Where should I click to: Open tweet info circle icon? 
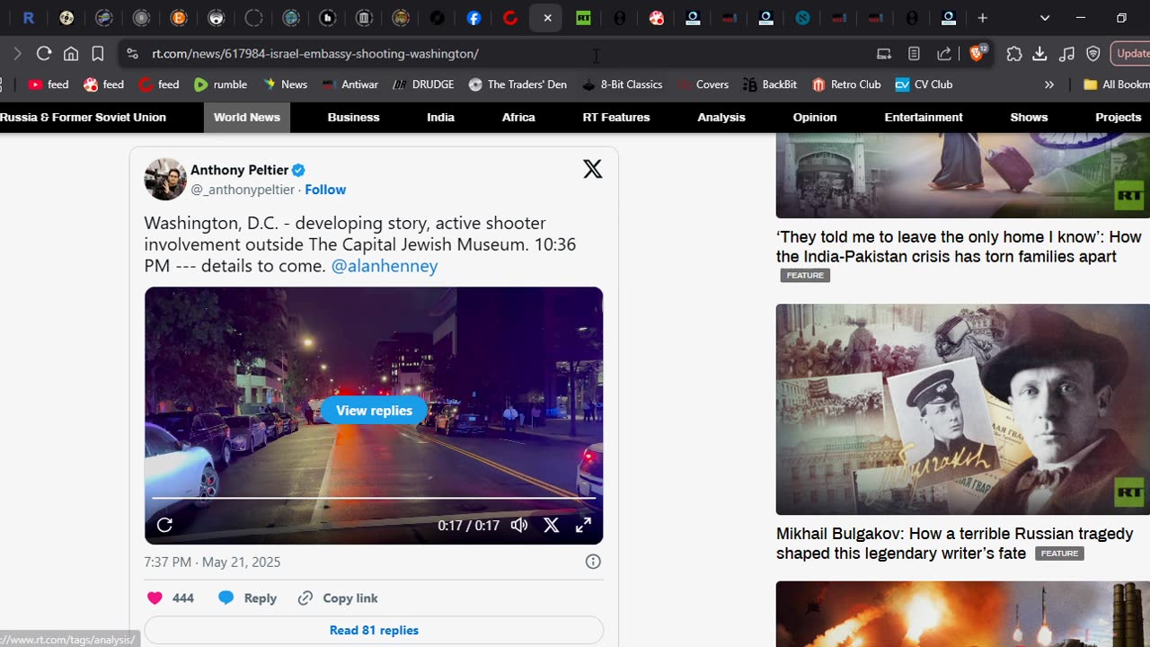pos(593,562)
